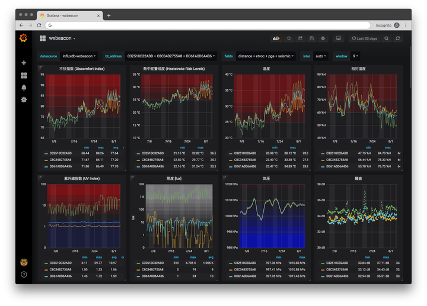Toggle C8C34B2755A8 series in temperature (温度) legend
This screenshot has height=306, width=427.
click(x=243, y=160)
